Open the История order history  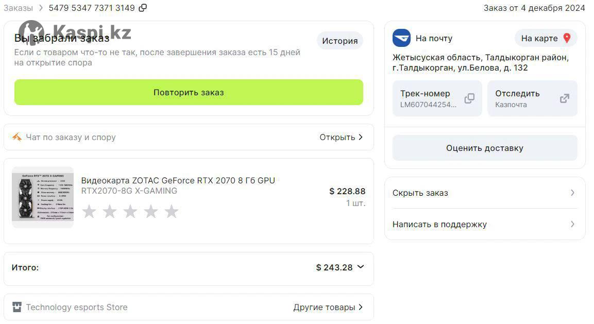click(x=340, y=41)
